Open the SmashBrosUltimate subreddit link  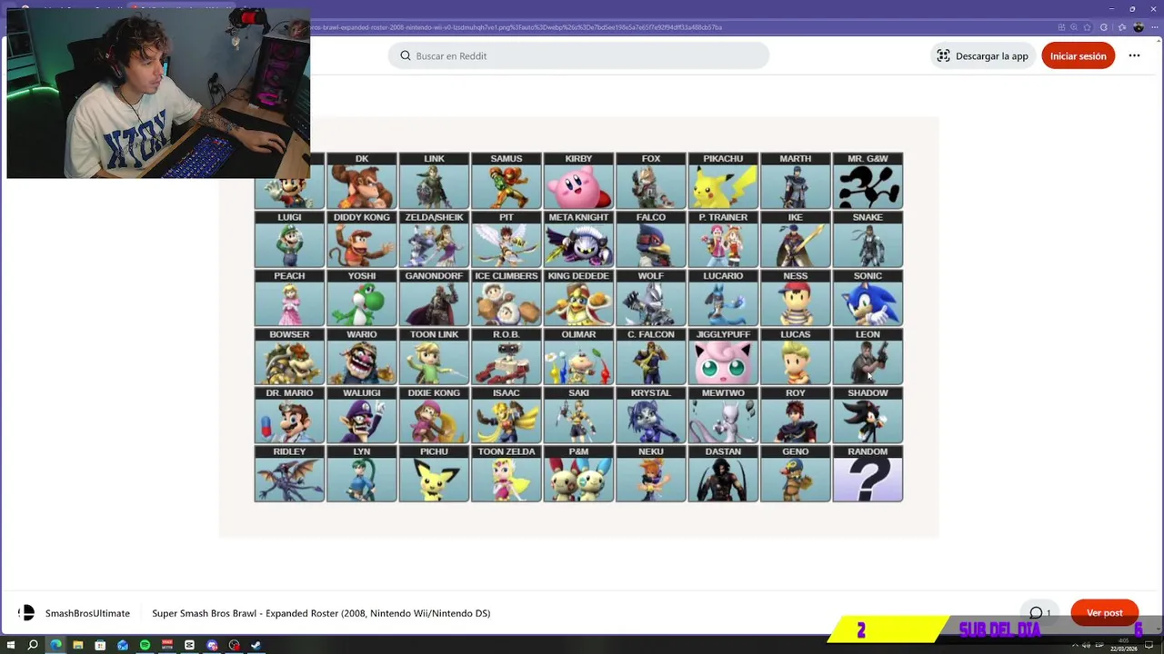87,613
